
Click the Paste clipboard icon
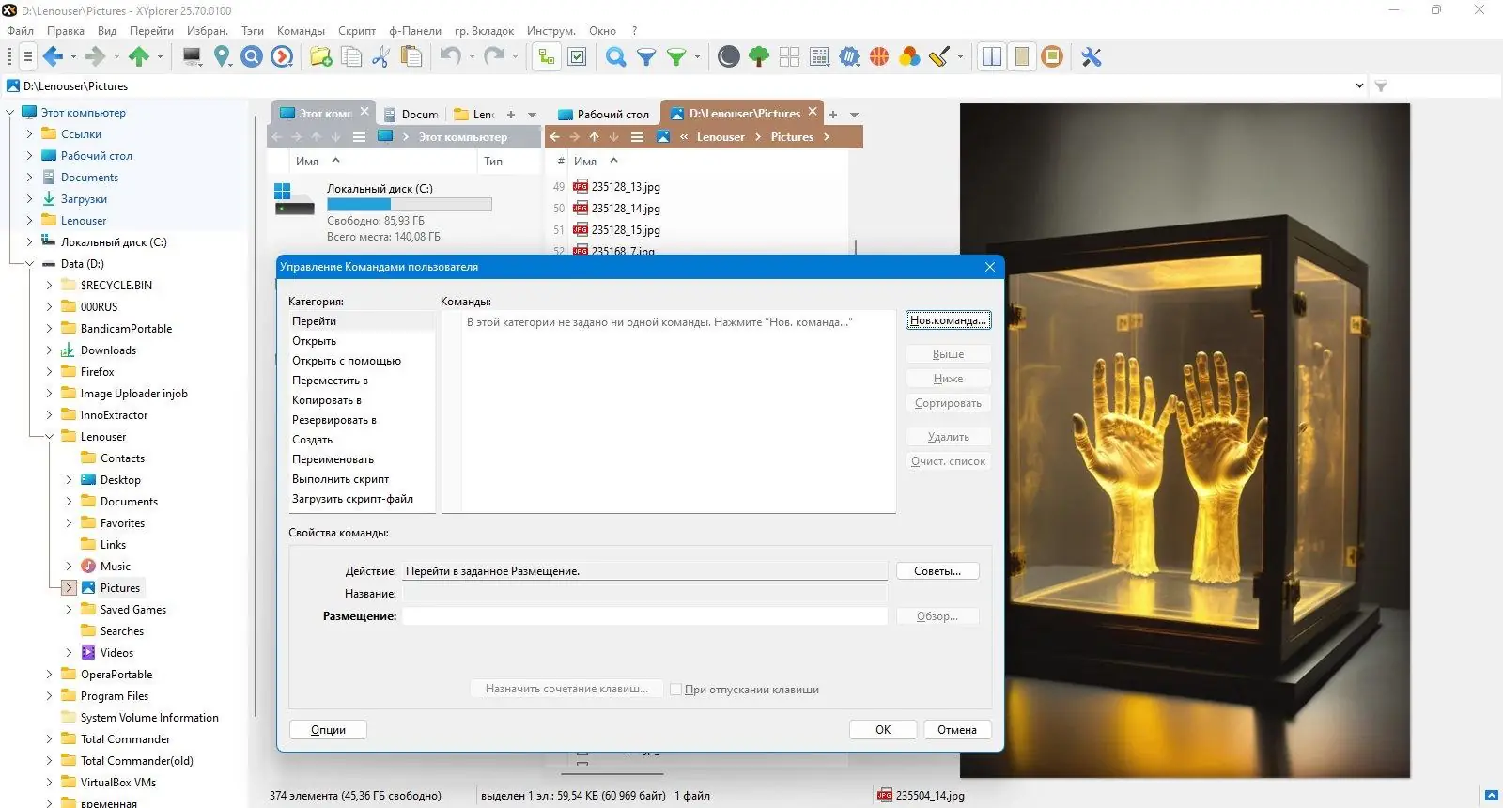coord(411,57)
